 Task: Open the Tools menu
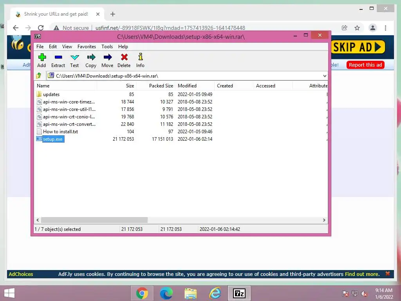pyautogui.click(x=107, y=47)
